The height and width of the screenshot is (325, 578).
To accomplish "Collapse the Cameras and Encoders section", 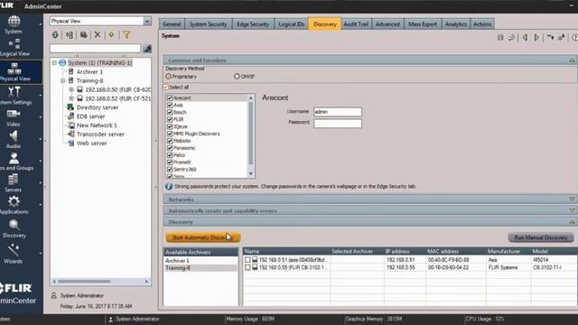I will point(572,60).
